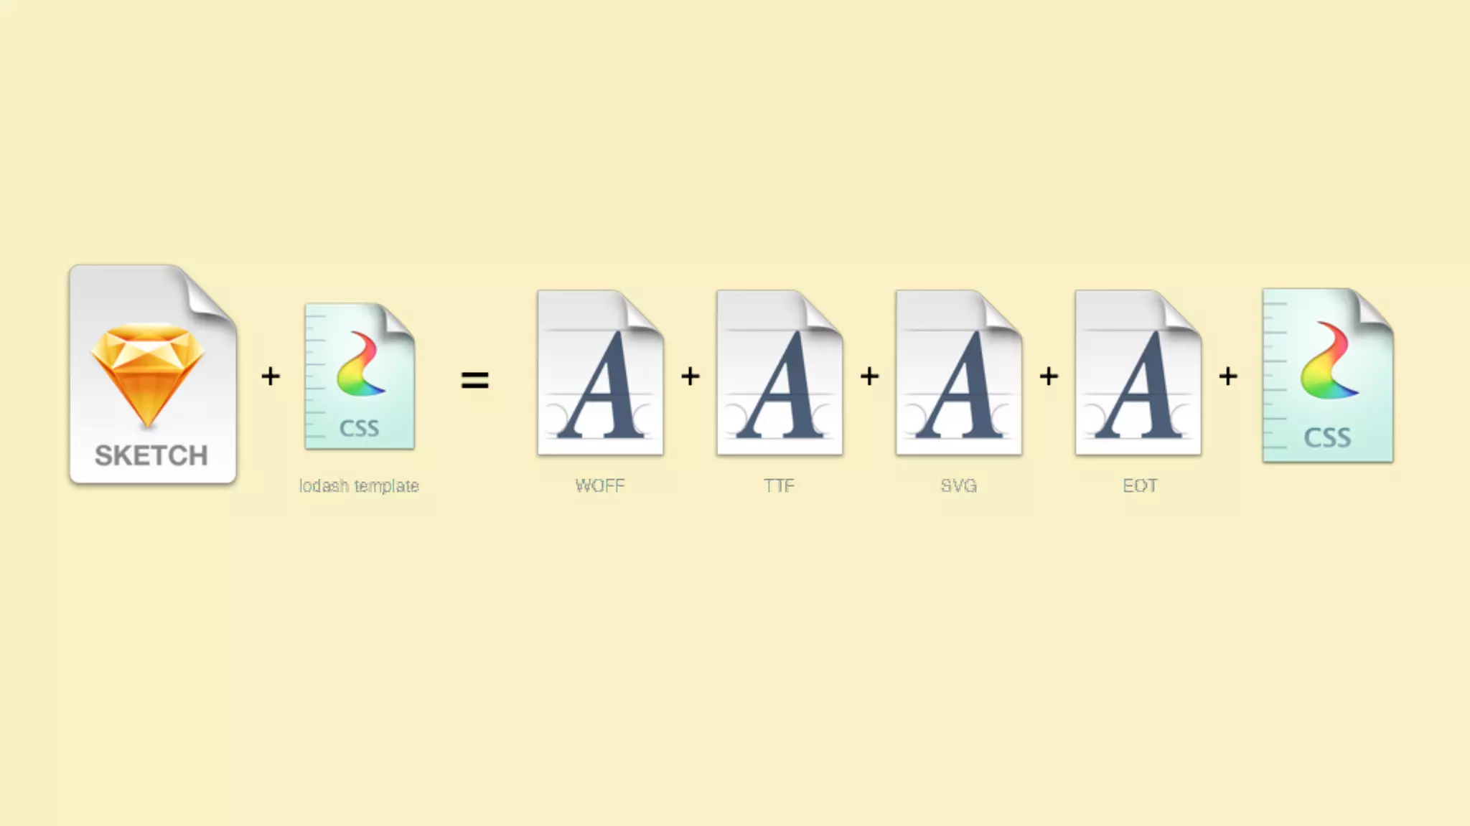Click plus sign between EOT and CSS output
1470x826 pixels.
1228,376
